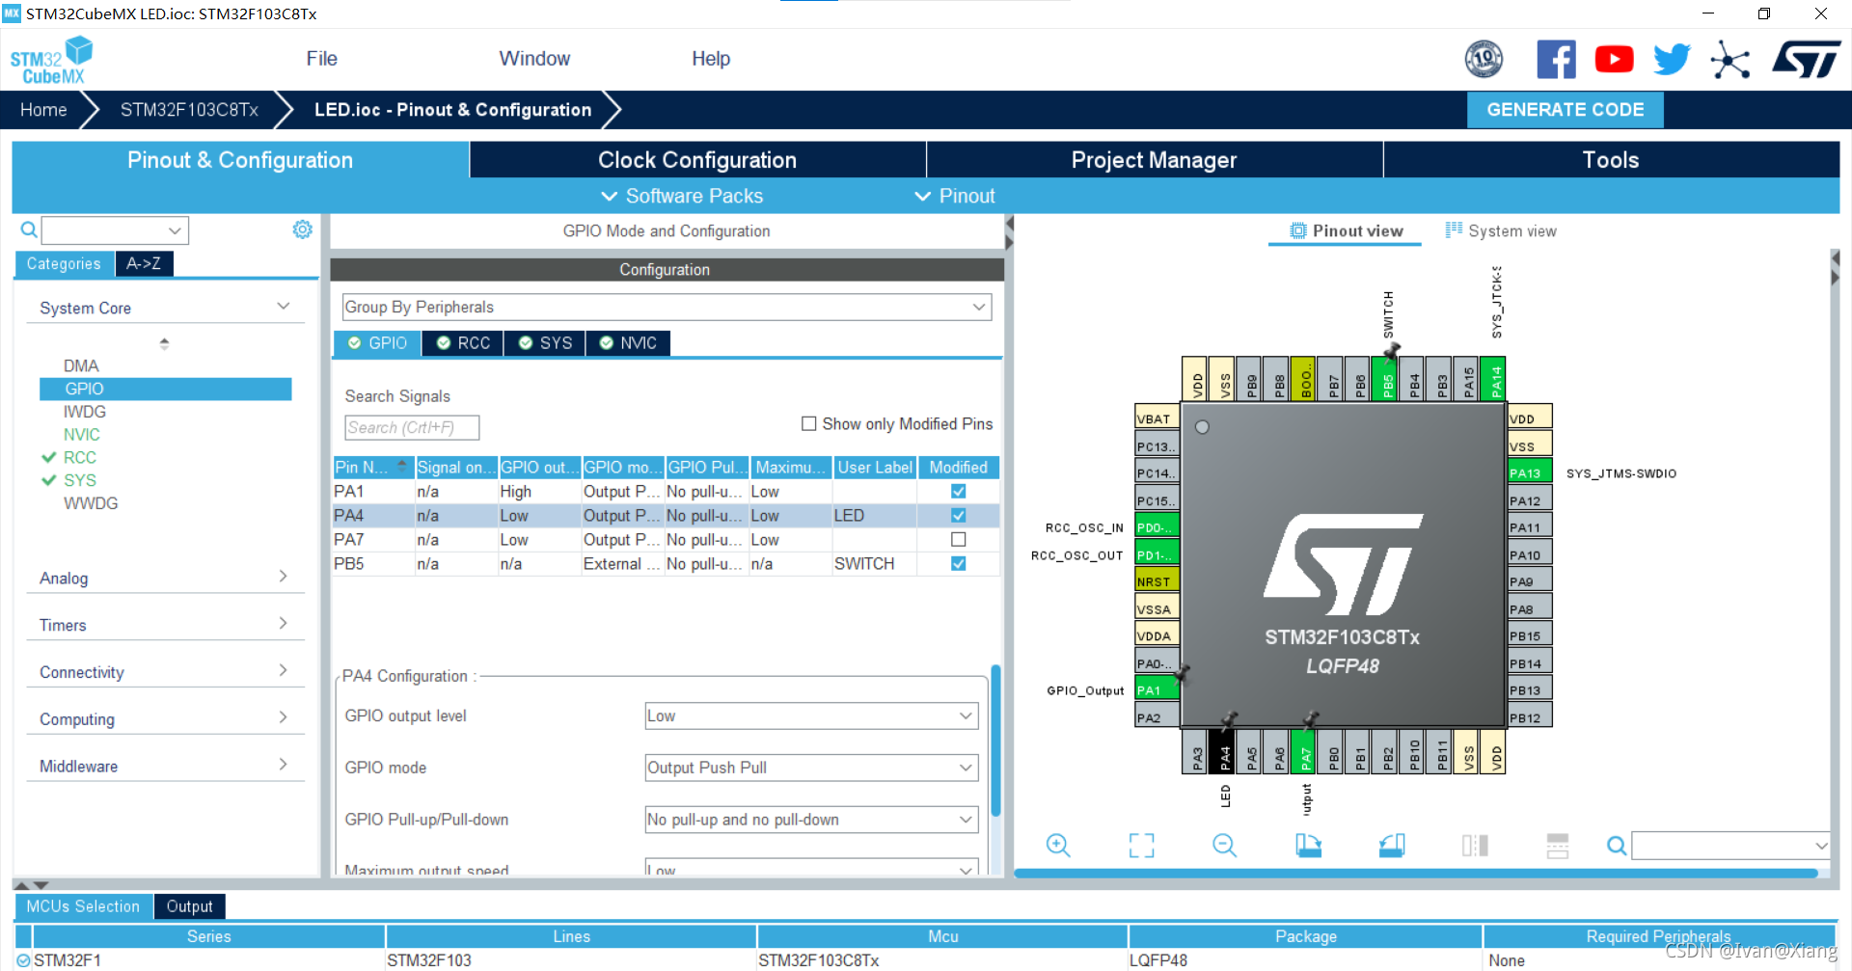Zoom in on the pinout view

1058,846
